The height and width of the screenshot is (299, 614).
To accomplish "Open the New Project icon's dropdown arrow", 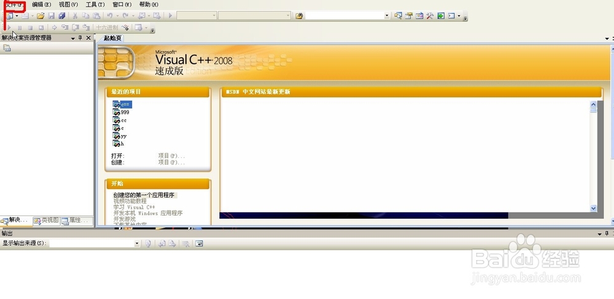I will coord(17,16).
